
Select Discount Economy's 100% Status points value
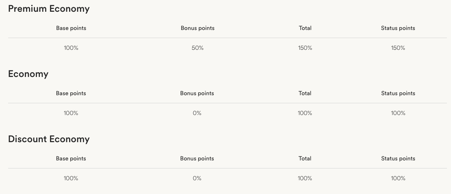point(398,179)
